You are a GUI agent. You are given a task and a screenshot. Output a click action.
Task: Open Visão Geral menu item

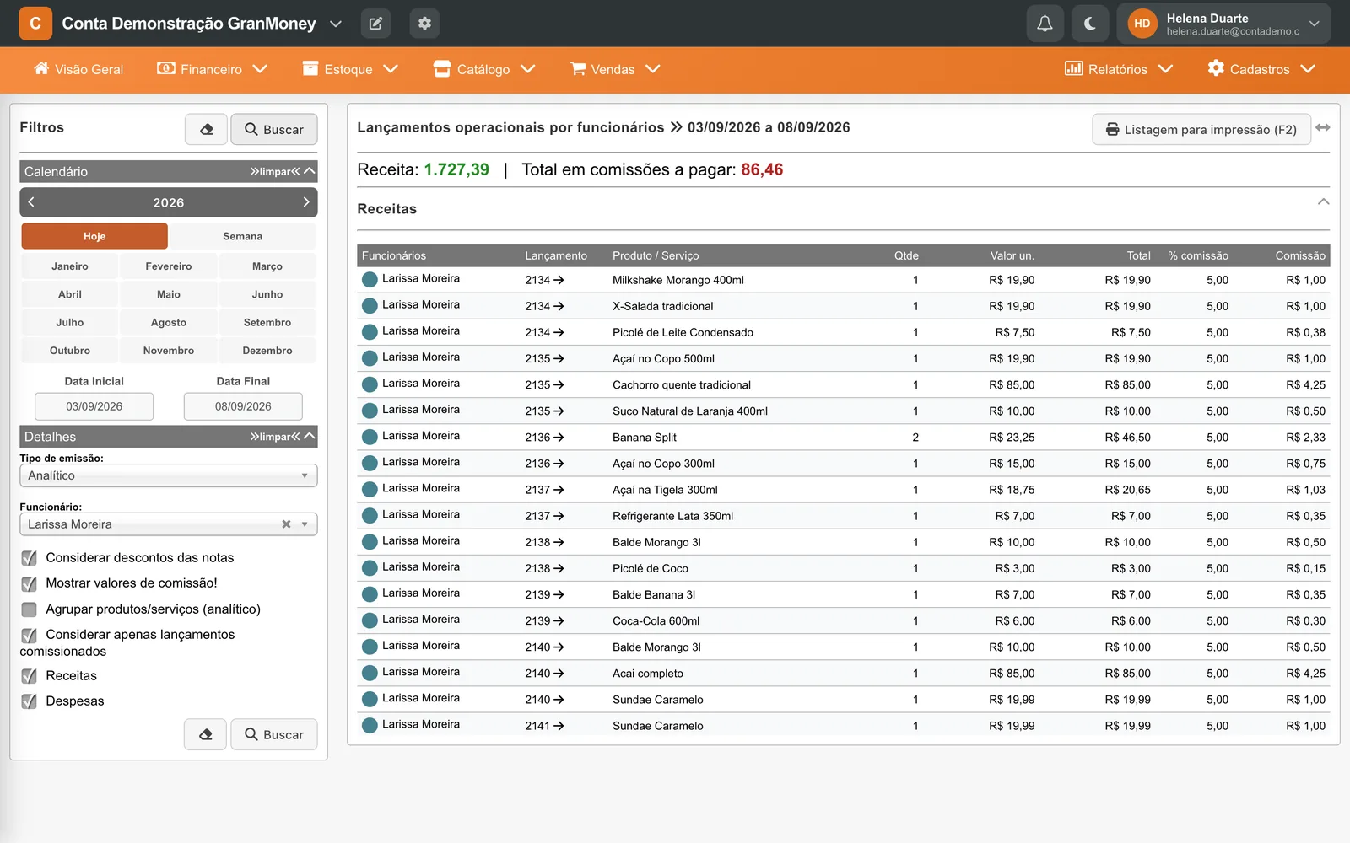pyautogui.click(x=78, y=69)
